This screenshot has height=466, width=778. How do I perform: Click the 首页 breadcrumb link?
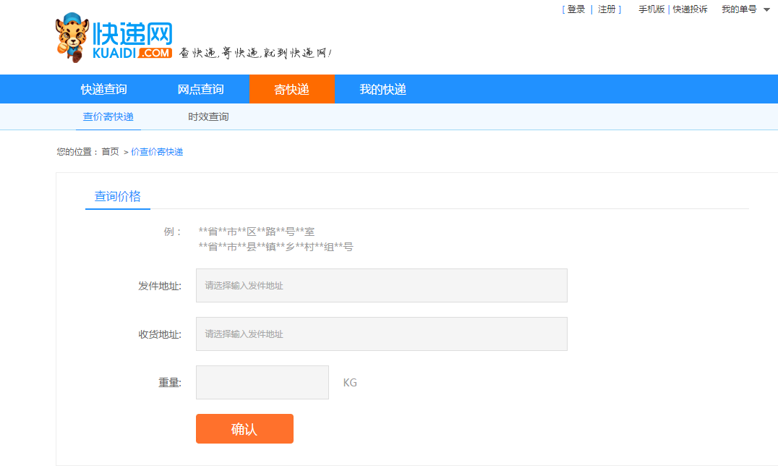pyautogui.click(x=110, y=152)
